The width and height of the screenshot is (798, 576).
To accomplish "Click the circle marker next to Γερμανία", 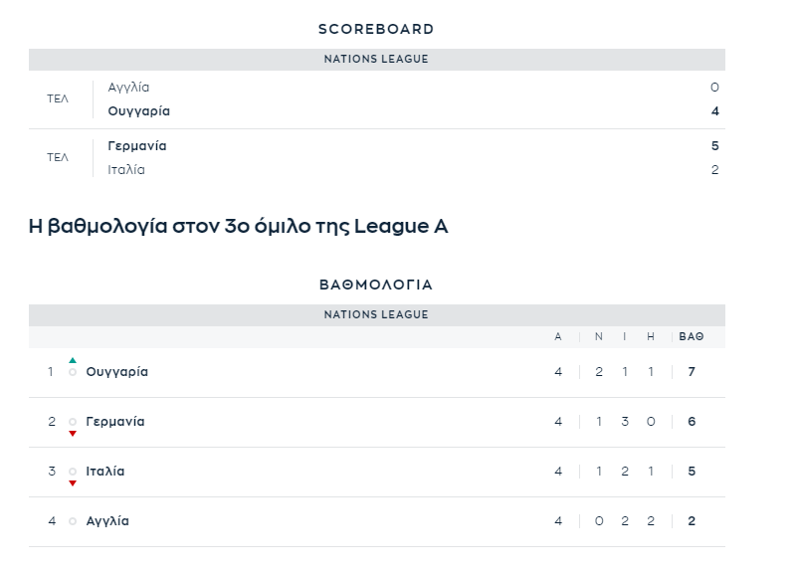I will [x=73, y=422].
